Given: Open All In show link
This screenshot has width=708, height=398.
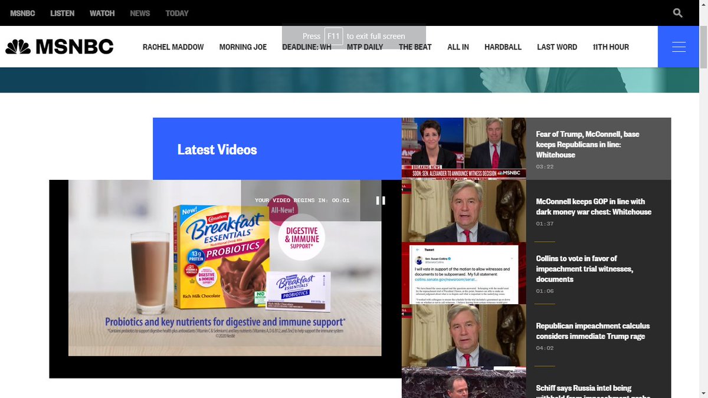Looking at the screenshot, I should [458, 47].
